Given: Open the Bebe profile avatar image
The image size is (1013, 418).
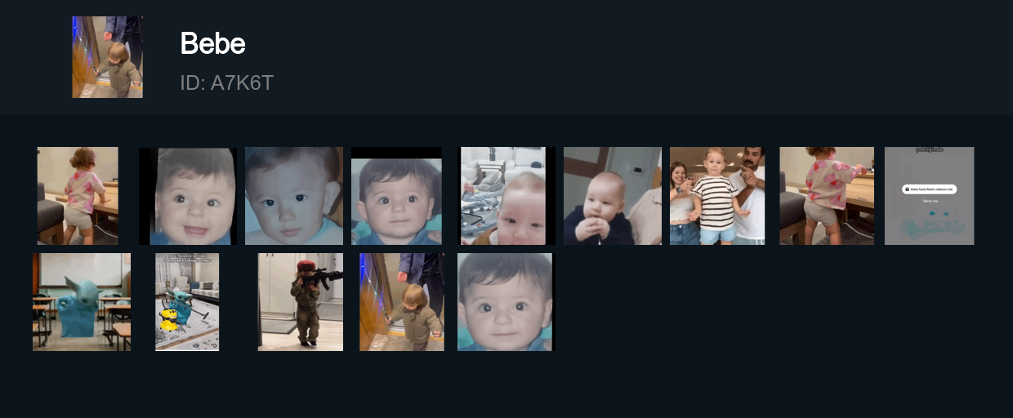Looking at the screenshot, I should coord(107,57).
